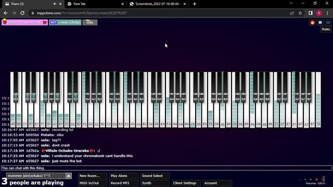The image size is (333, 187).
Task: Click the Play Alone button
Action: (123, 176)
